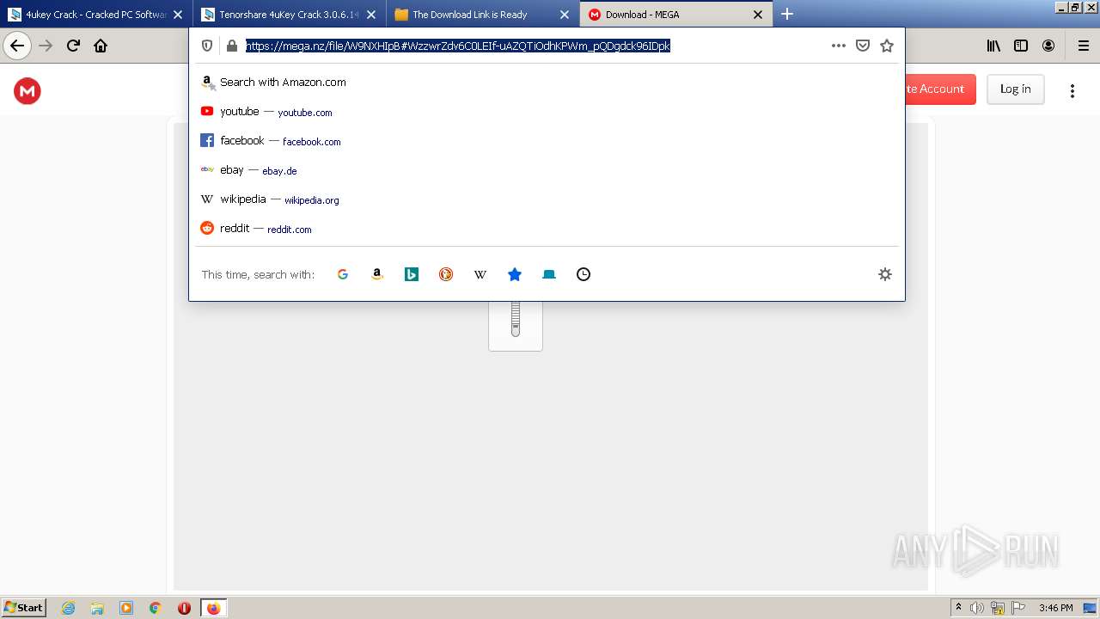Save the page to Pocket
Image resolution: width=1100 pixels, height=619 pixels.
(x=863, y=46)
